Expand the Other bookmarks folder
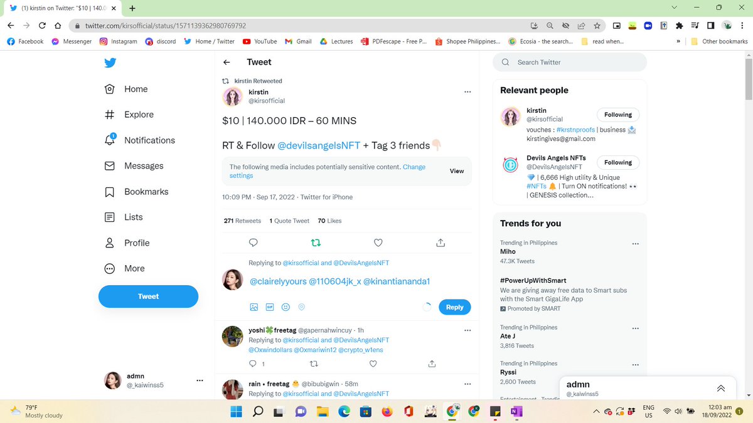 (719, 41)
